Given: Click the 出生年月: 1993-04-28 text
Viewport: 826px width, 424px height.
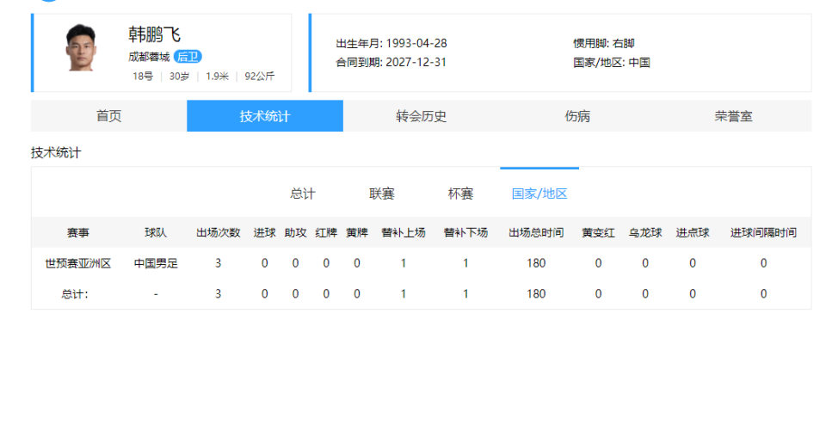Looking at the screenshot, I should pos(391,43).
